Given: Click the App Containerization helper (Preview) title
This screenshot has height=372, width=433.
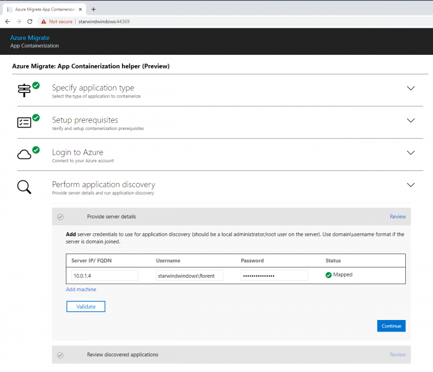Looking at the screenshot, I should (x=91, y=66).
